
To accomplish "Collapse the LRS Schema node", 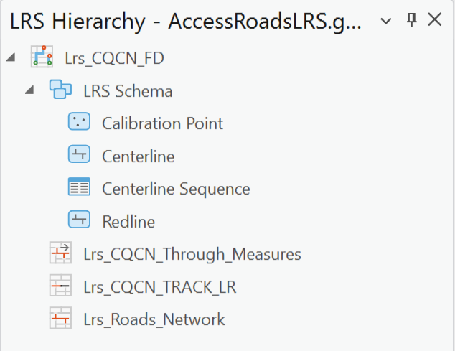I will (29, 91).
